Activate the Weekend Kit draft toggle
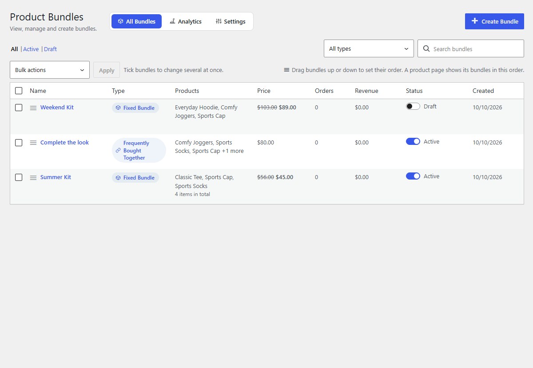The height and width of the screenshot is (368, 533). (413, 107)
